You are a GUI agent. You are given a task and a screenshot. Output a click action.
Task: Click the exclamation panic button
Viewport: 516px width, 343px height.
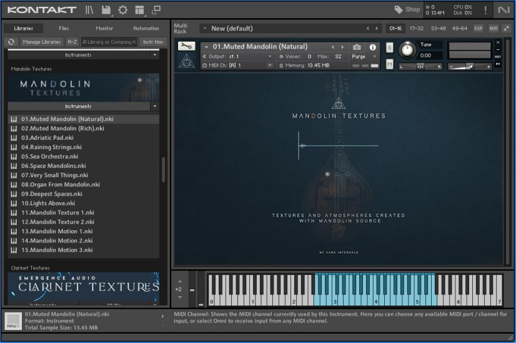pos(485,9)
